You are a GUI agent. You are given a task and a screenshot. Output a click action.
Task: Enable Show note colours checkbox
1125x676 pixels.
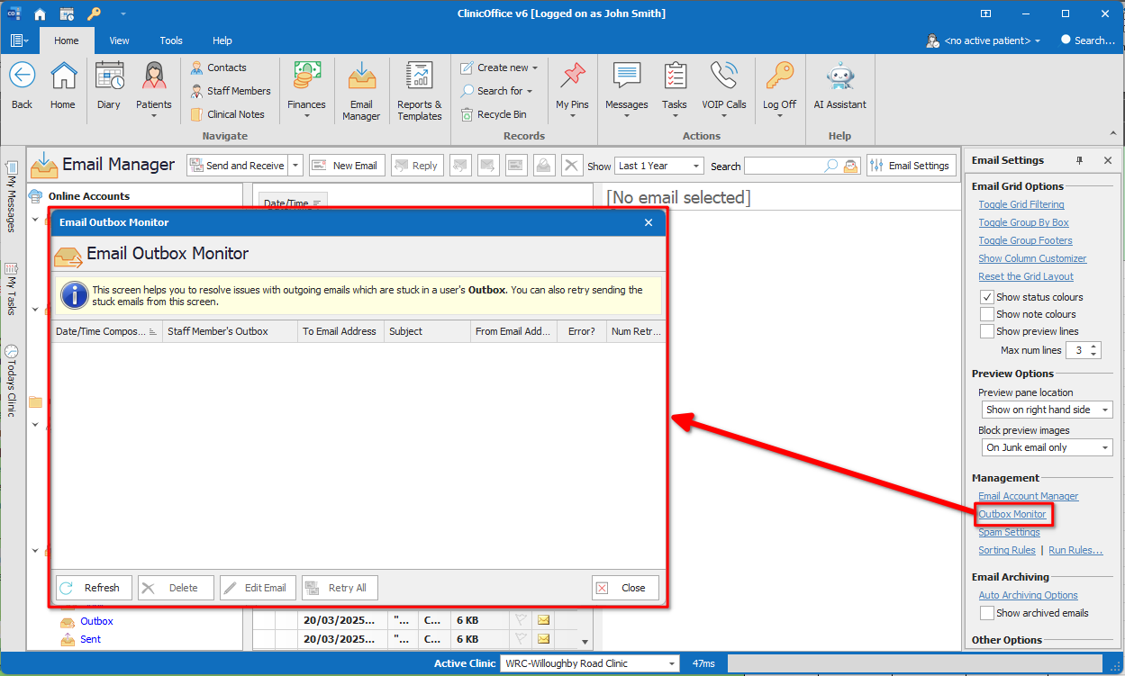pyautogui.click(x=987, y=314)
